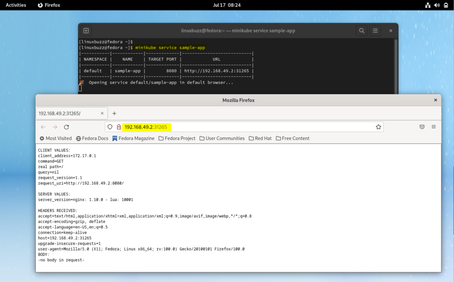This screenshot has height=282, width=454.
Task: Click the 'minikube service sample-app' command text
Action: tap(170, 47)
